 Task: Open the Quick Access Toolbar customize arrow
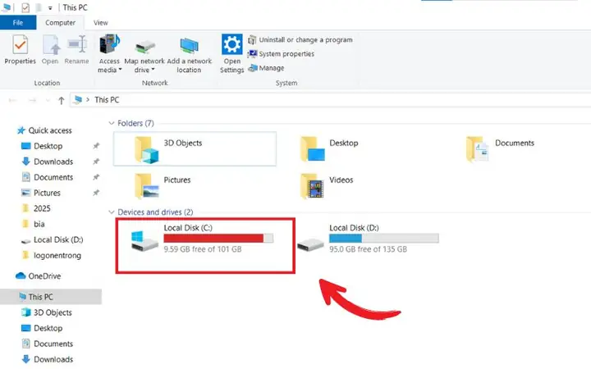click(x=50, y=7)
